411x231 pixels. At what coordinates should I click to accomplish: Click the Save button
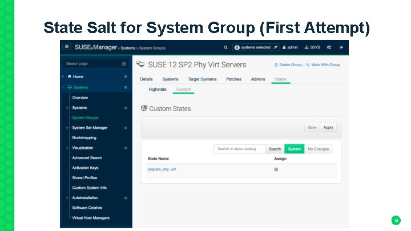point(312,127)
